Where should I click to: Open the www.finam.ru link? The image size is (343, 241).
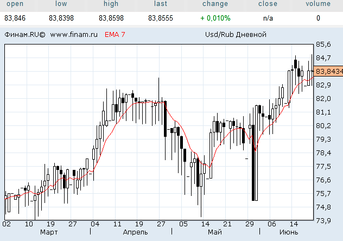(x=73, y=35)
